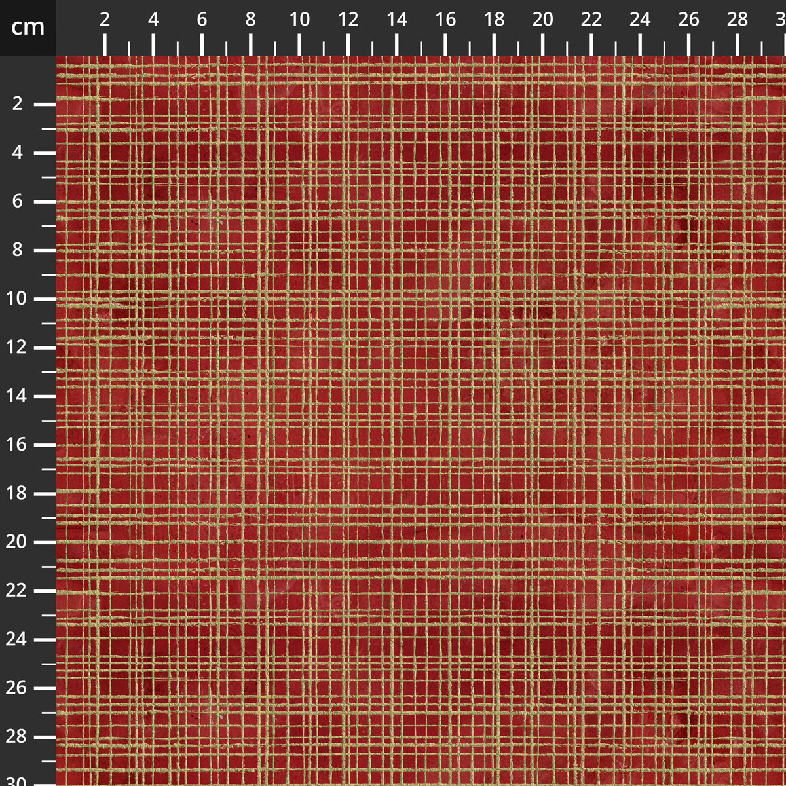The width and height of the screenshot is (786, 786).
Task: Click the 18 mark on top ruler
Action: pyautogui.click(x=495, y=20)
